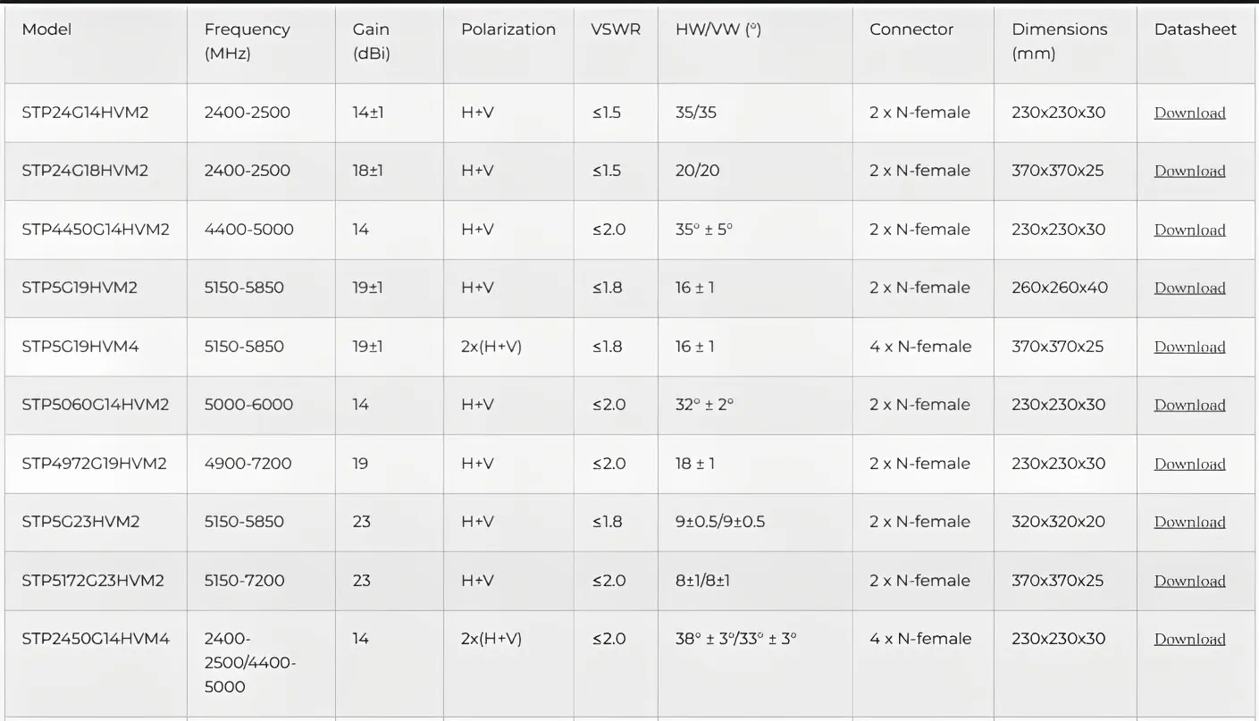The image size is (1259, 721).
Task: Select the STP5G19HVM4 model name cell
Action: coord(80,346)
